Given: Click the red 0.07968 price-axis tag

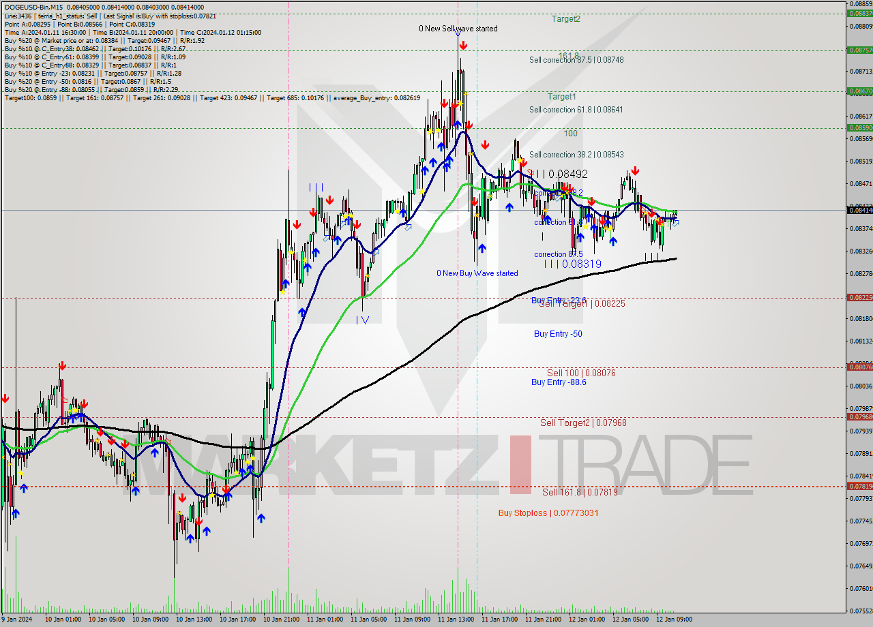Looking at the screenshot, I should (x=859, y=416).
